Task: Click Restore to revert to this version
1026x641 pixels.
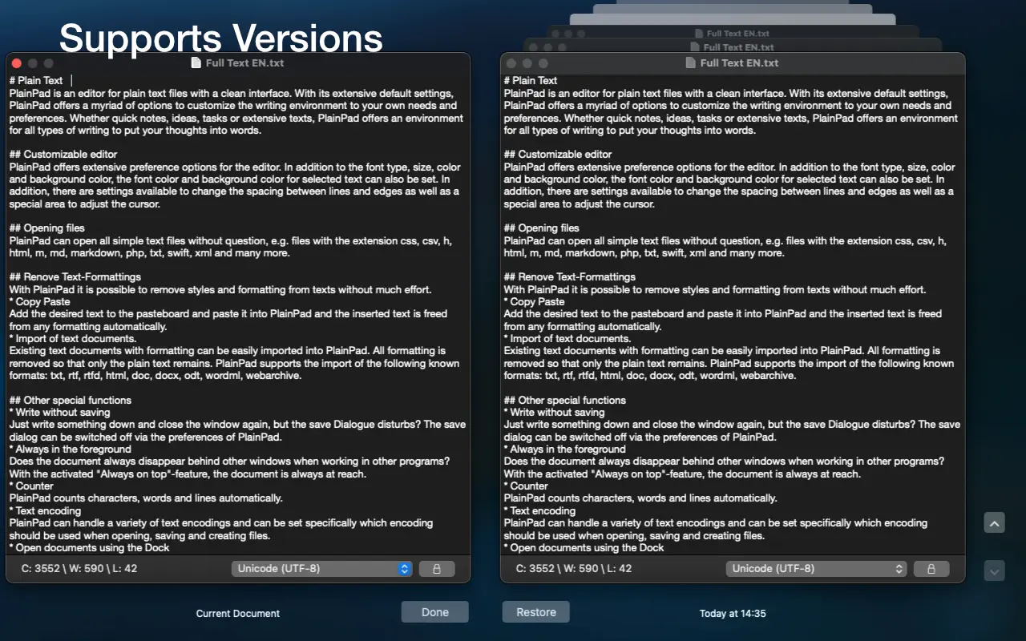Action: (x=535, y=612)
